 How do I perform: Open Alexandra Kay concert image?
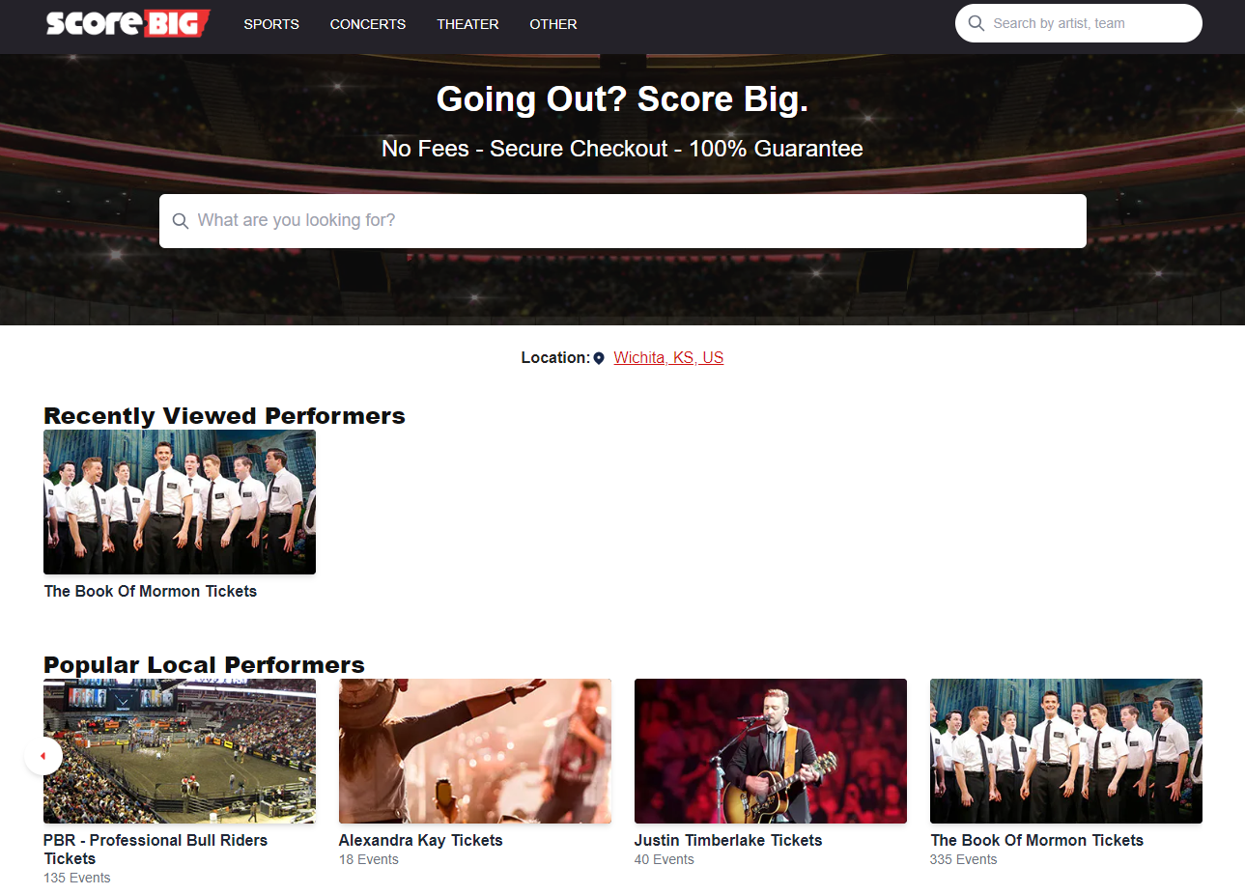475,751
